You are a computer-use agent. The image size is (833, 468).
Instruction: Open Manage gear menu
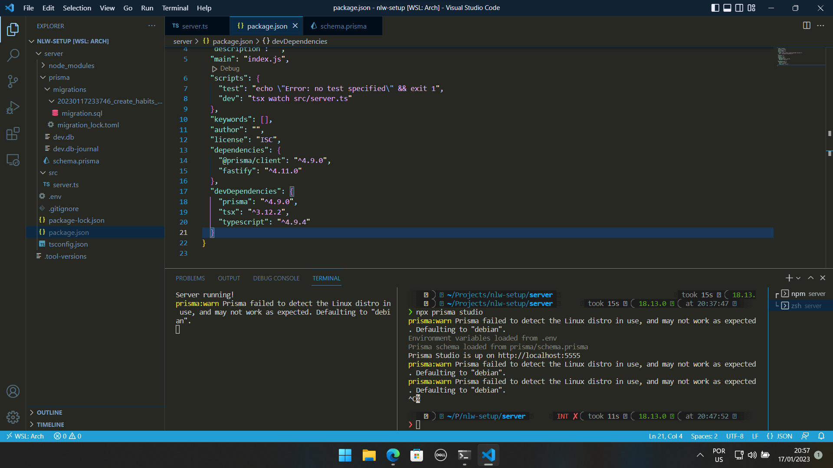[x=13, y=417]
